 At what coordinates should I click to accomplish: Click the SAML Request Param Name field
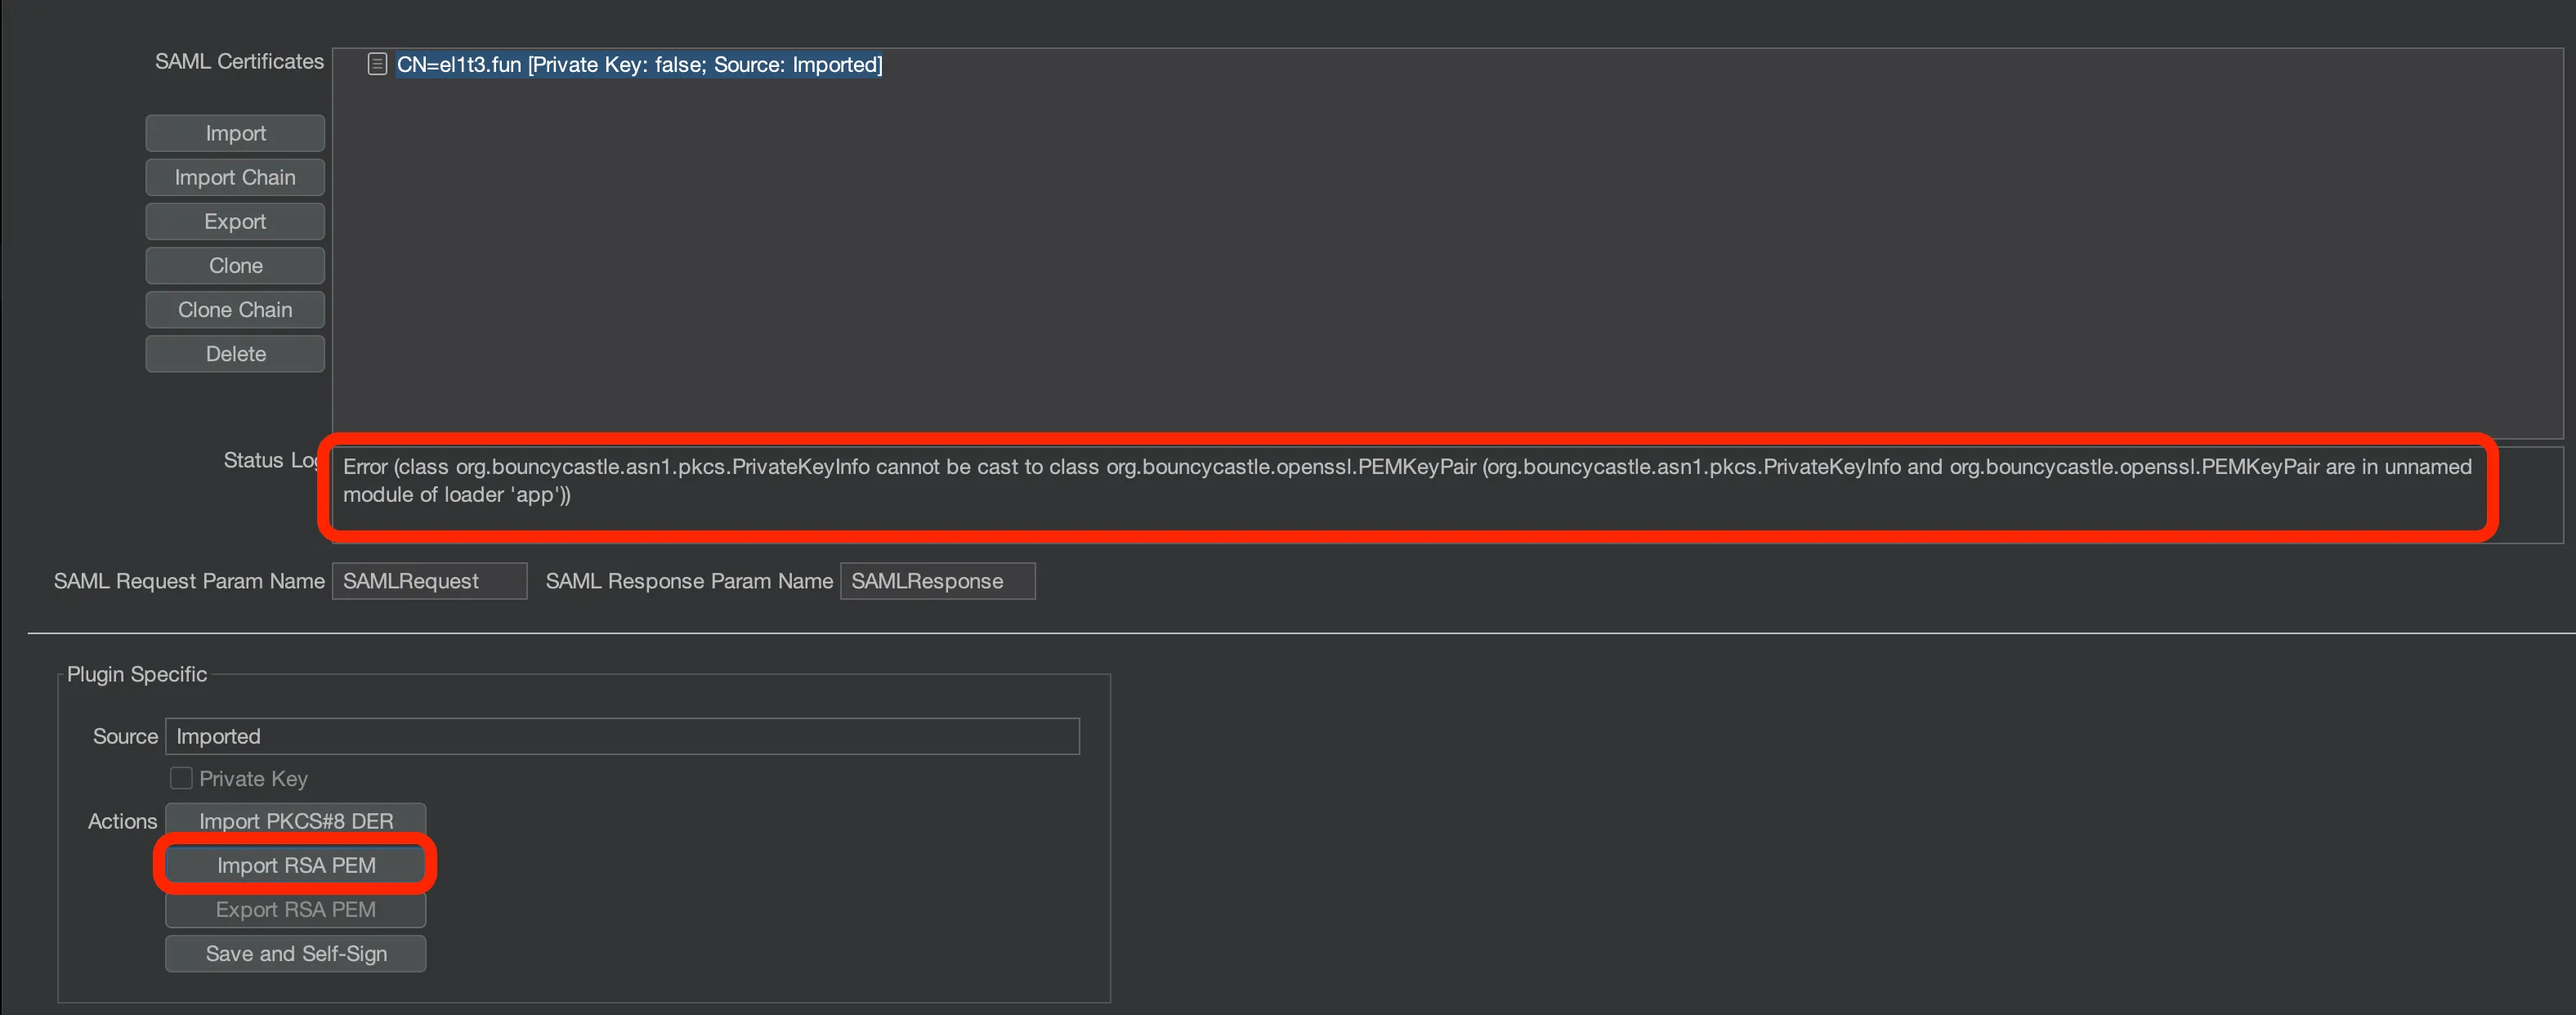click(x=428, y=580)
